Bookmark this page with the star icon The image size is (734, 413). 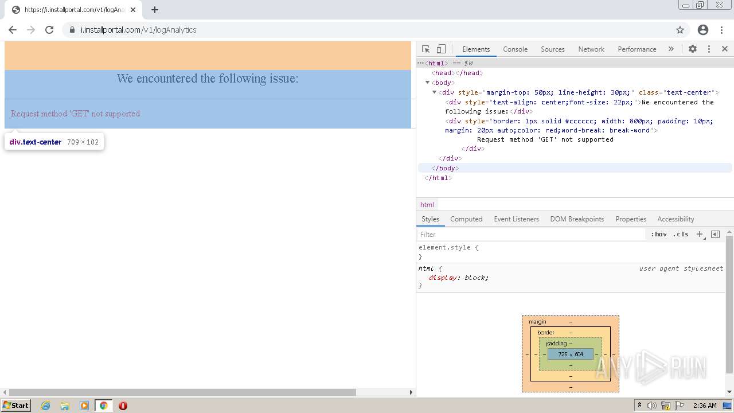pos(680,30)
